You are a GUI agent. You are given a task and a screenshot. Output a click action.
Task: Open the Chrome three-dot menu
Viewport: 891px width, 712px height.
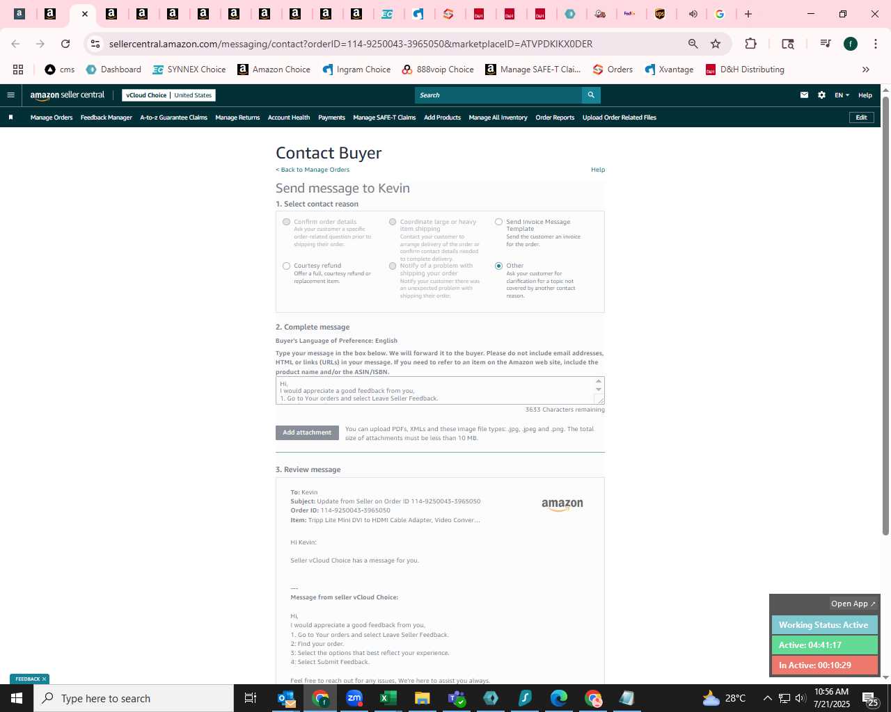pos(875,44)
